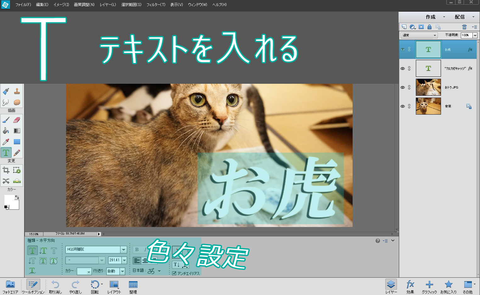Delete layer with trash icon
Image resolution: width=480 pixels, height=295 pixels.
pyautogui.click(x=464, y=27)
